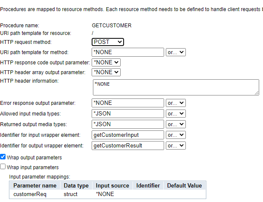263x202 pixels.
Task: Expand the 'or...' dropdown beside URI path template
Action: pos(176,52)
